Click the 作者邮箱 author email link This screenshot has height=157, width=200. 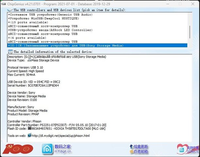(141, 151)
